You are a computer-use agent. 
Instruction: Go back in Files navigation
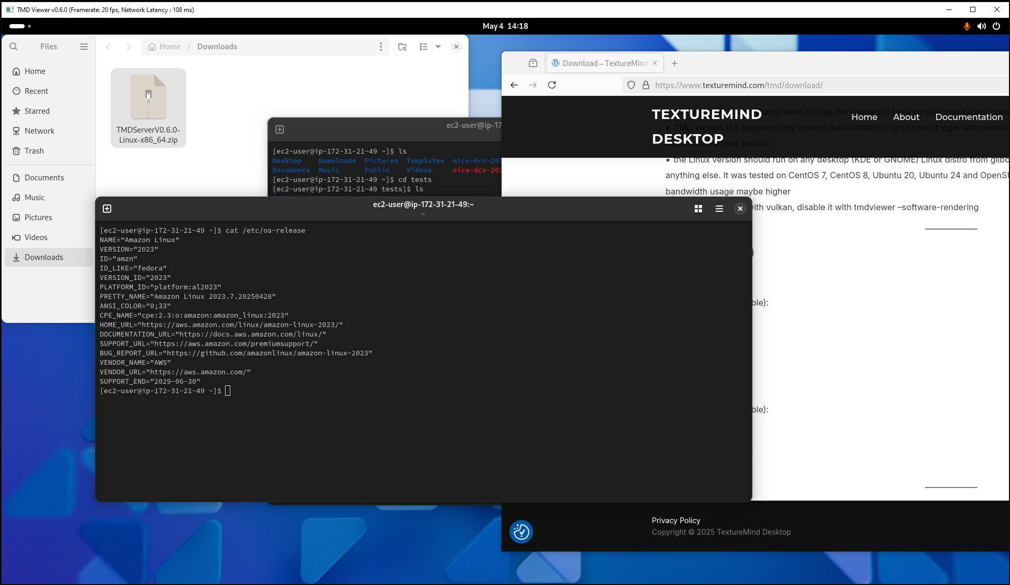pyautogui.click(x=109, y=47)
